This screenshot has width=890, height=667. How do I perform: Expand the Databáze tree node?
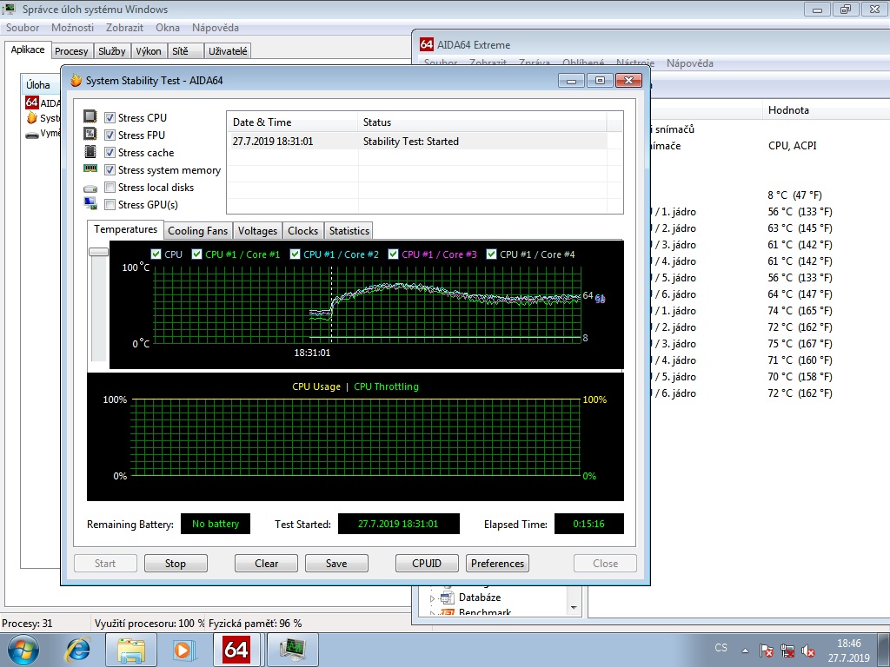point(432,598)
